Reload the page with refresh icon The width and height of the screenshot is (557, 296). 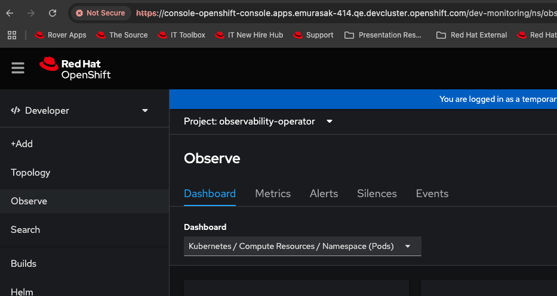pyautogui.click(x=53, y=13)
